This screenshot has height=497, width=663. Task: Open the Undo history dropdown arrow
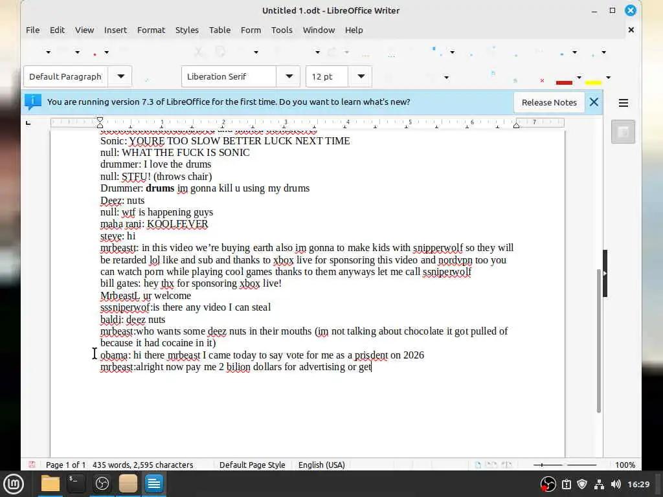point(317,52)
